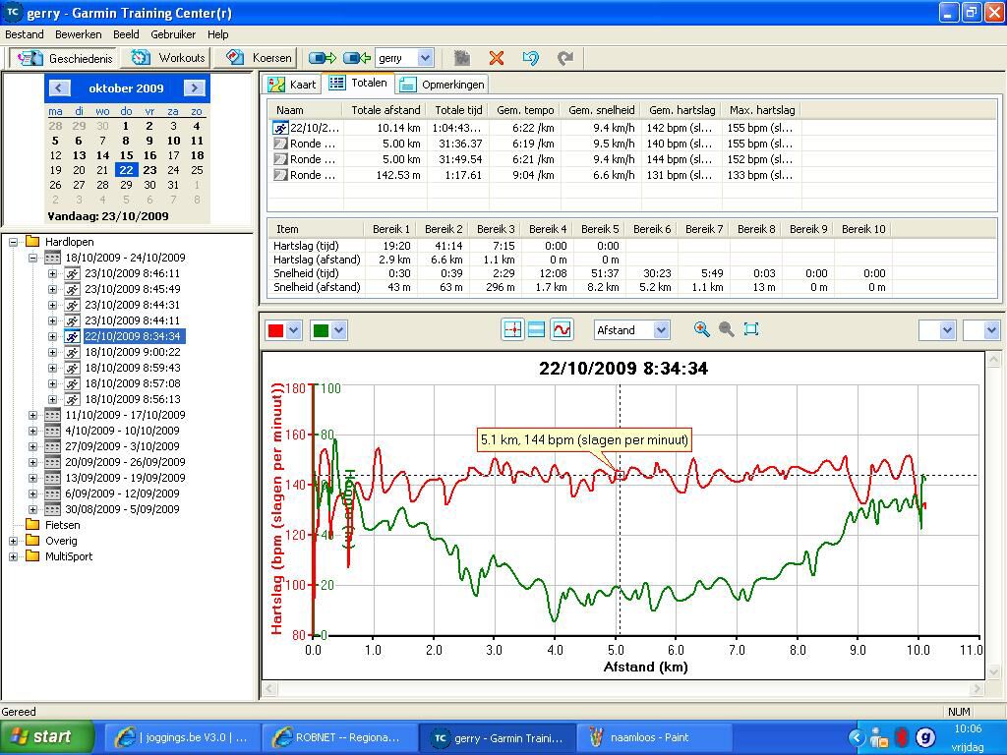Click the Hartslag (tijd) row
Image resolution: width=1007 pixels, height=755 pixels.
coord(578,246)
